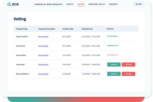Viewport: 153px width, 102px height.
Task: Click the Creation Date column header
Action: pos(68,29)
